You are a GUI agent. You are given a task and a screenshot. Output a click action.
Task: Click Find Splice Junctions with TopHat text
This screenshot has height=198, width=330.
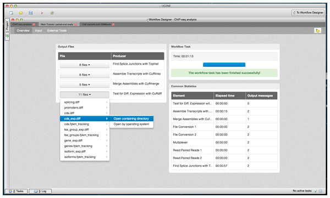coord(136,64)
